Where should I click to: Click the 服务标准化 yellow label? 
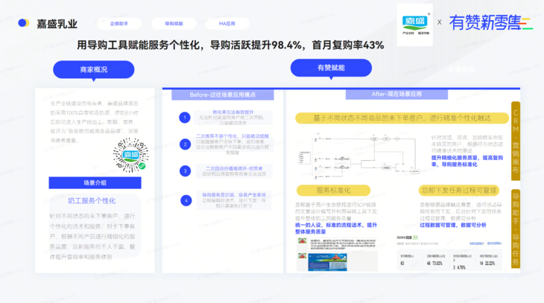333,191
